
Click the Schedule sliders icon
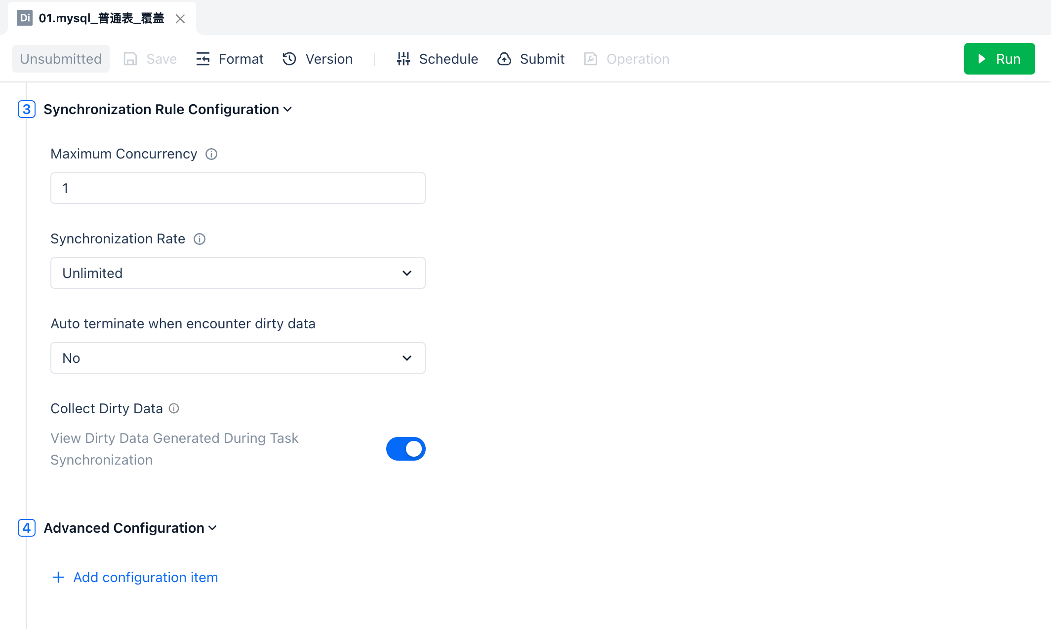click(x=404, y=59)
